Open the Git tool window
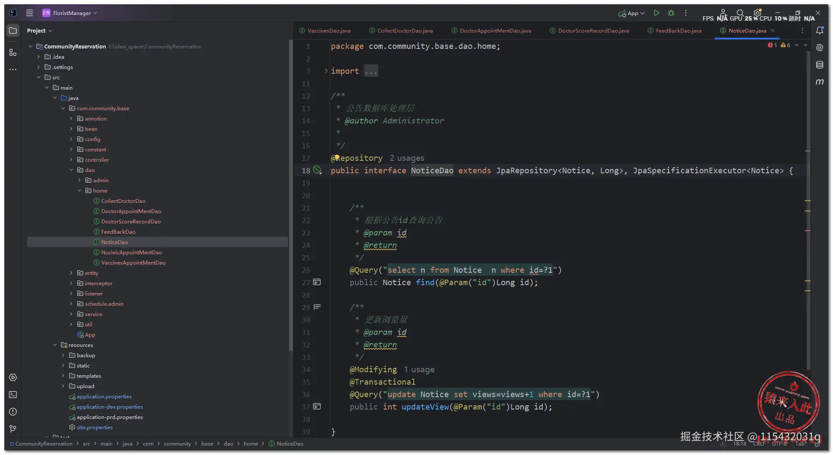833x455 pixels. (13, 429)
